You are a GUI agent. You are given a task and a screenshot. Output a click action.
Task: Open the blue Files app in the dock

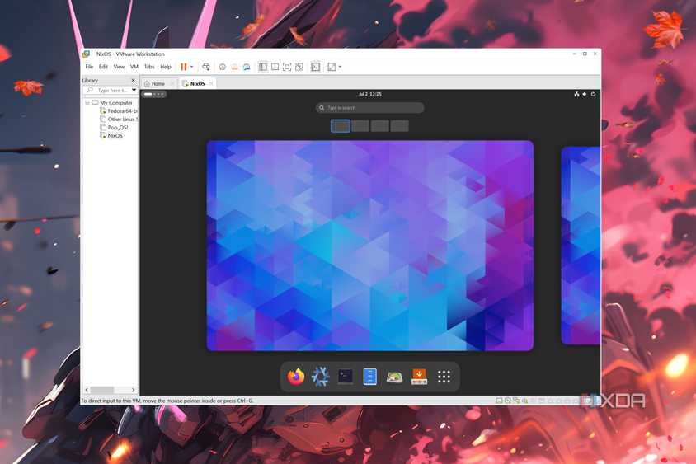tap(370, 377)
